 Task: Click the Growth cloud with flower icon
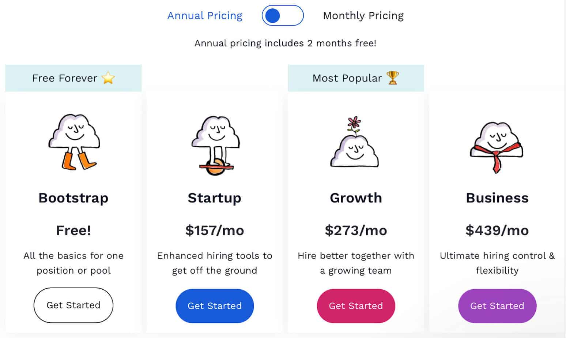click(x=354, y=142)
